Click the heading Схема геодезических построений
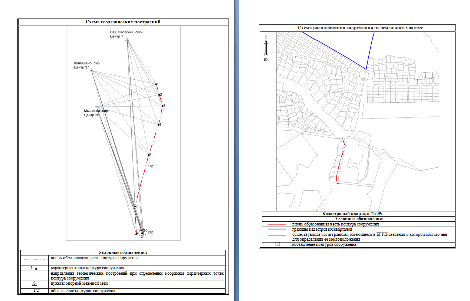 (123, 22)
